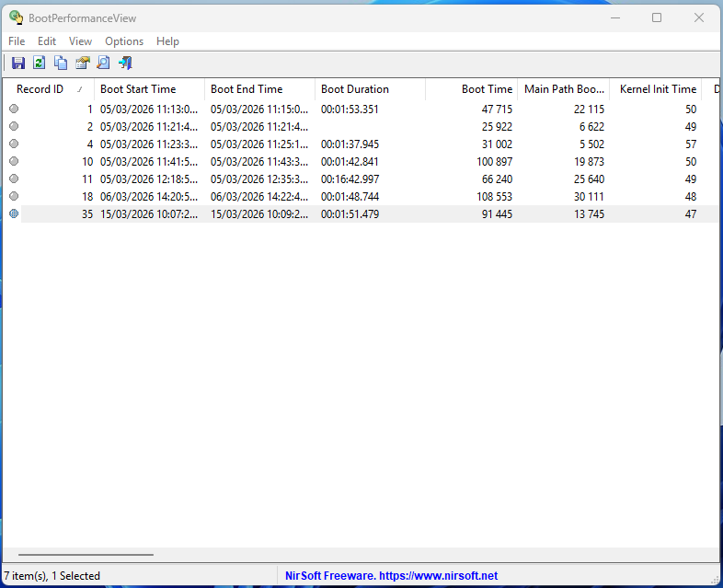
Task: Click the BootPerformanceView app icon in title bar
Action: [x=17, y=17]
